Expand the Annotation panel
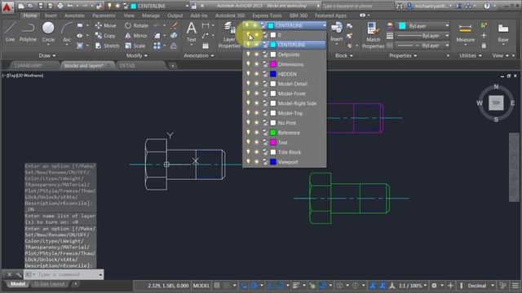This screenshot has height=293, width=522. click(199, 55)
